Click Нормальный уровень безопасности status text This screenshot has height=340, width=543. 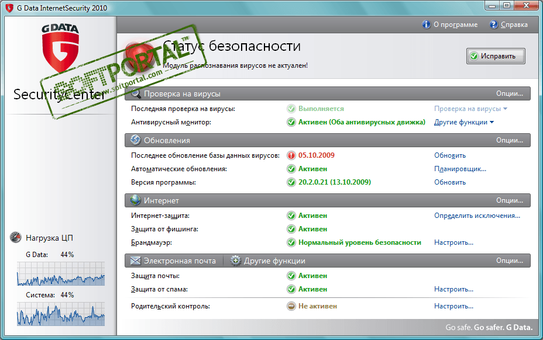coord(360,242)
